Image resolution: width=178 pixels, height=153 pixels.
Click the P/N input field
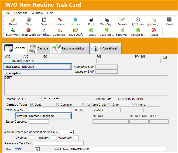click(114, 61)
